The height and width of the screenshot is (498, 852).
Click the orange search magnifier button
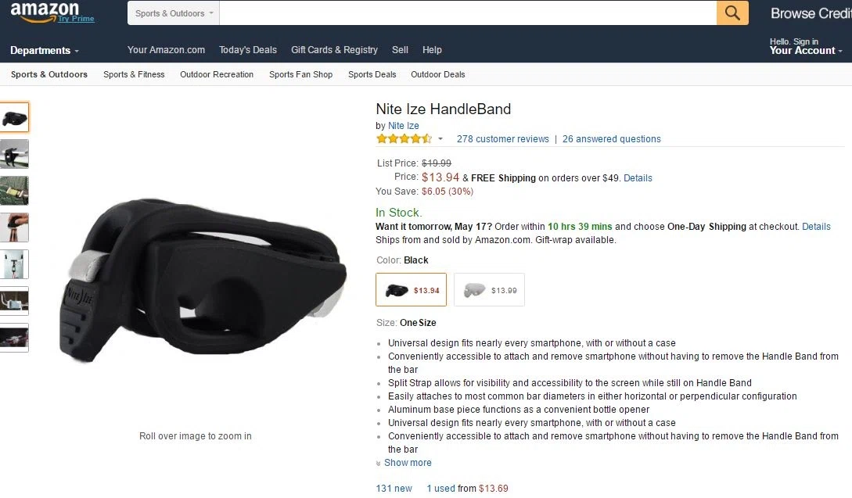(732, 13)
